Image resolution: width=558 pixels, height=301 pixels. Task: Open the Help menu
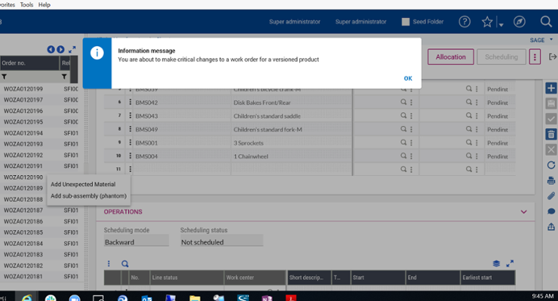pyautogui.click(x=44, y=4)
